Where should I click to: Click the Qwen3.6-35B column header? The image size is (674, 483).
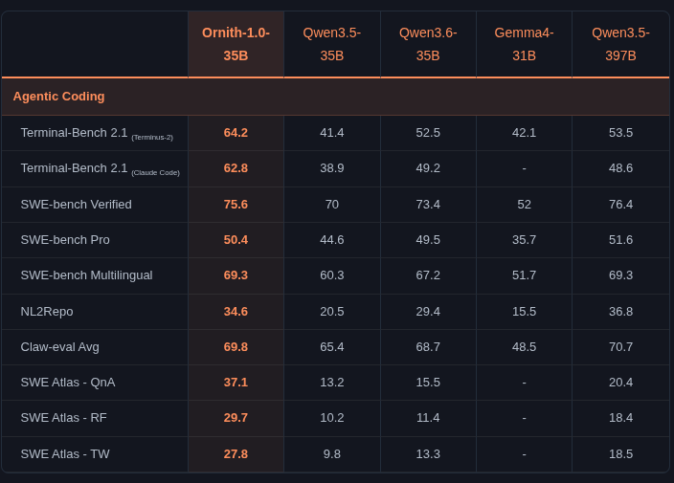pos(428,44)
